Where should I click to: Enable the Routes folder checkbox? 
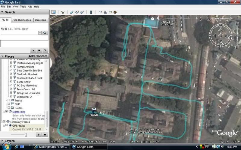9,108
